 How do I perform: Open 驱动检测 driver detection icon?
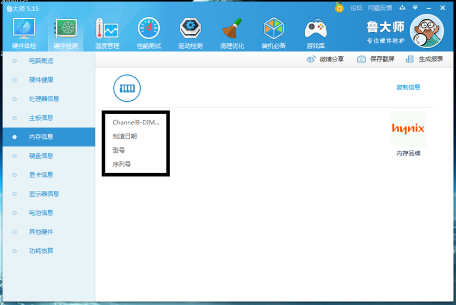pyautogui.click(x=190, y=33)
